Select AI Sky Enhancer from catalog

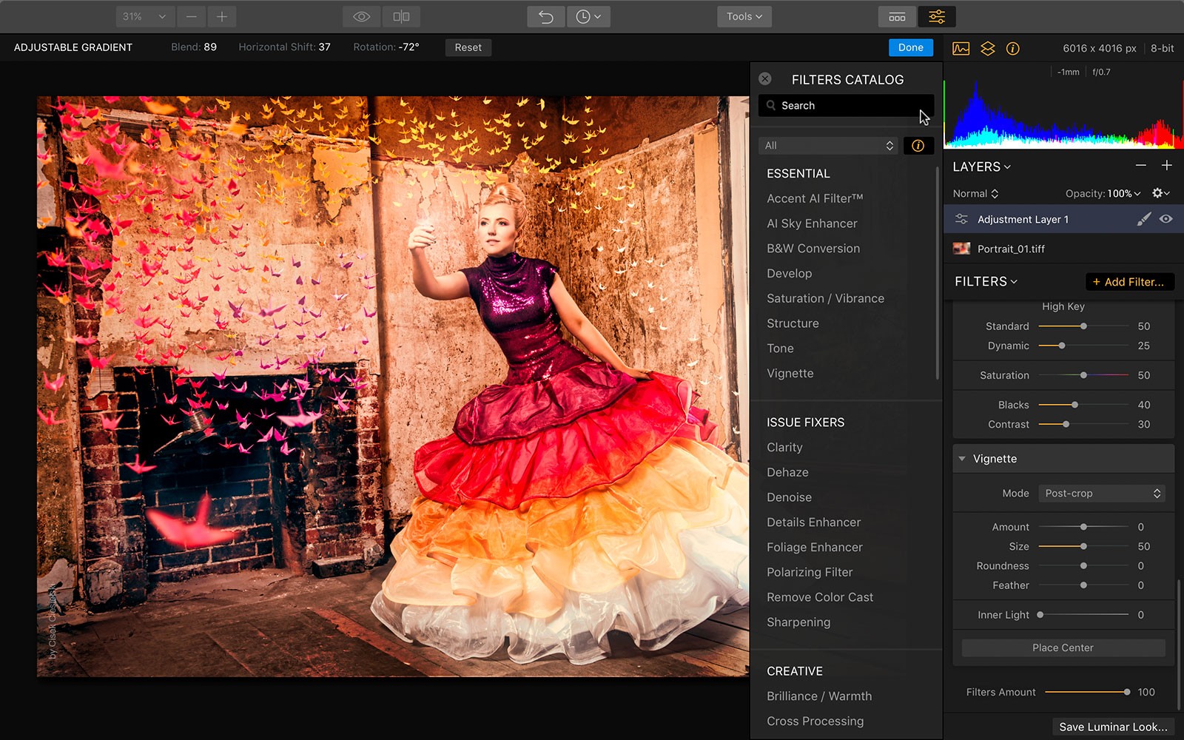812,223
